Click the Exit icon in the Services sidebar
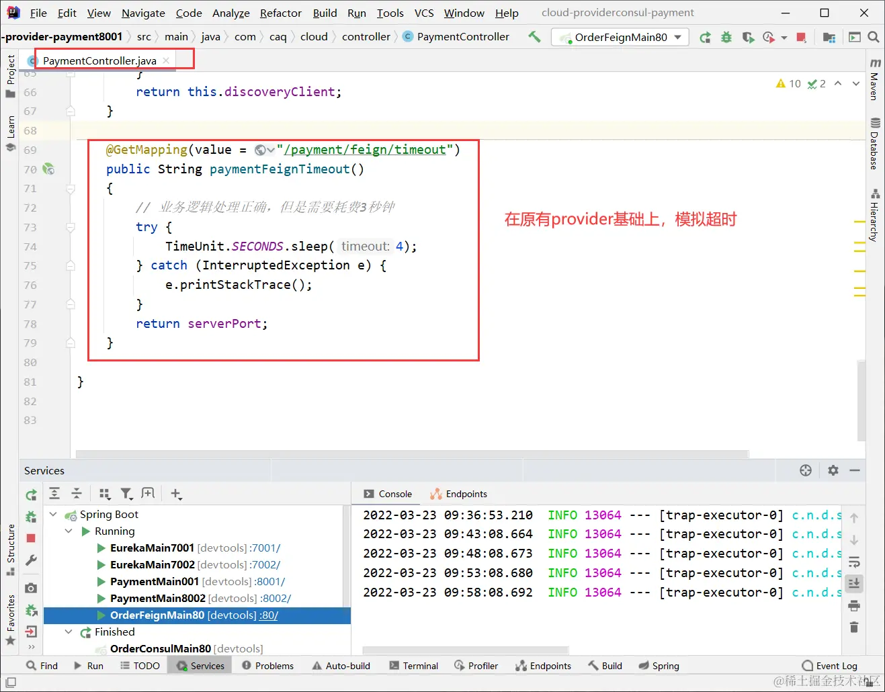 [x=31, y=632]
